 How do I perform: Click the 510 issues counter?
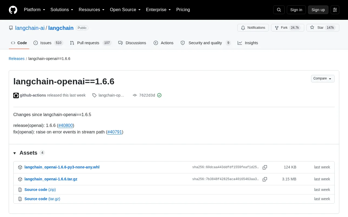tap(58, 43)
